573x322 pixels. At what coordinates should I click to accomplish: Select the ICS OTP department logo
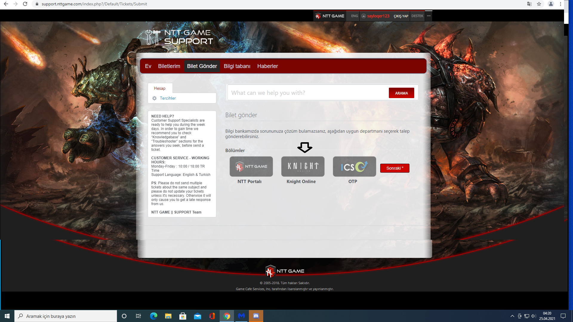(355, 166)
